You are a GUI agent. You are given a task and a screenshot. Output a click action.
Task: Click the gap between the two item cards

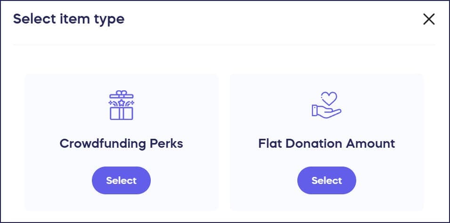tap(224, 141)
